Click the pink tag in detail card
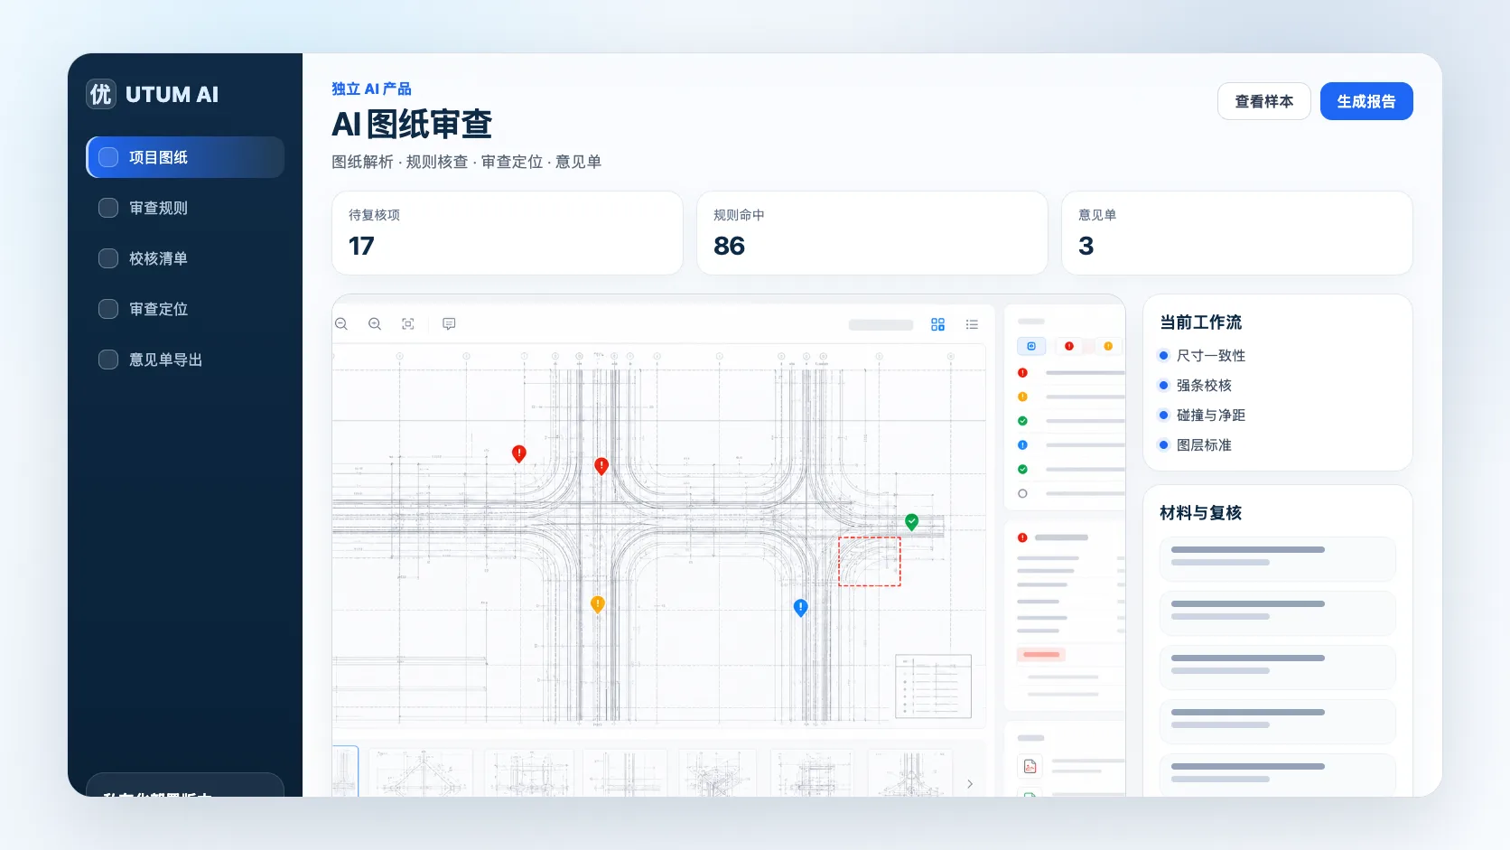 [x=1041, y=654]
